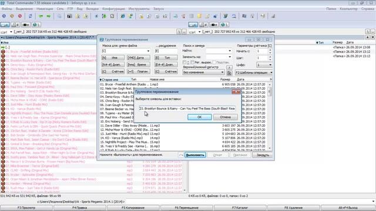Open the Навигация menu
Screen dimensions: 376x211
click(45, 9)
